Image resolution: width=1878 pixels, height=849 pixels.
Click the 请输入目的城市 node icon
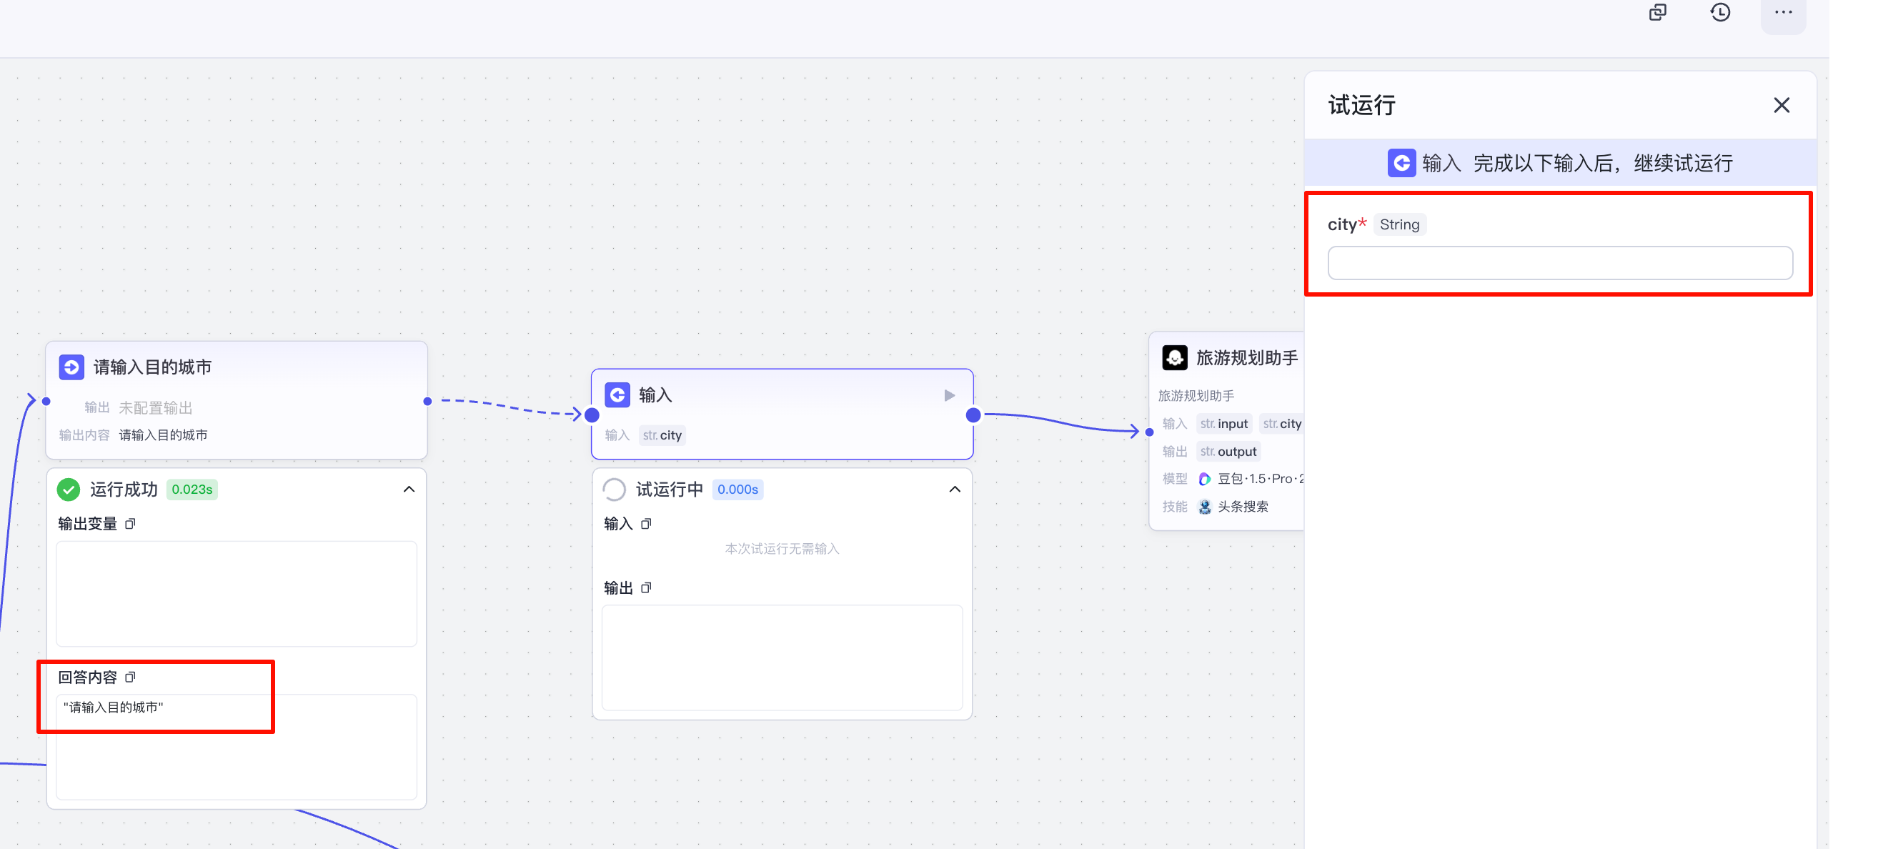coord(71,367)
